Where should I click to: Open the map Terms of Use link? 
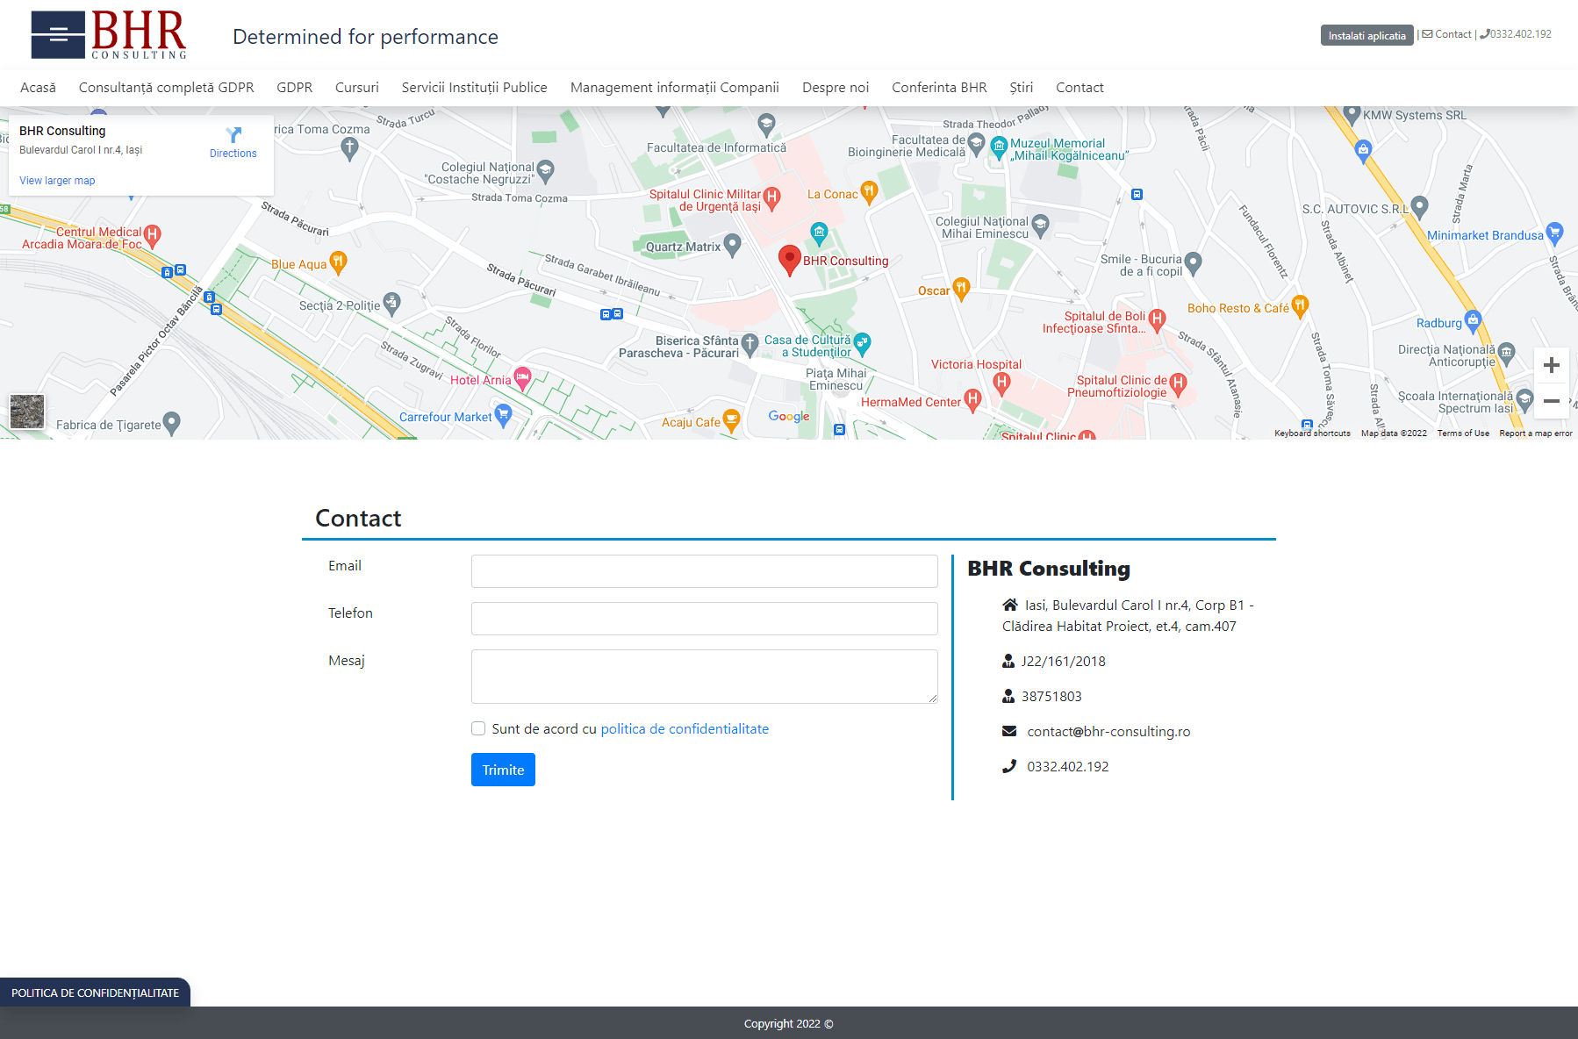coord(1463,434)
